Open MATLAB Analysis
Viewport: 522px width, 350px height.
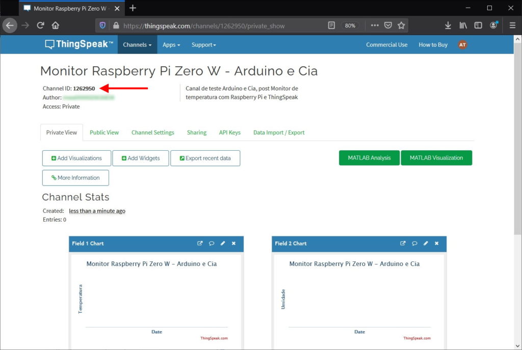tap(369, 158)
